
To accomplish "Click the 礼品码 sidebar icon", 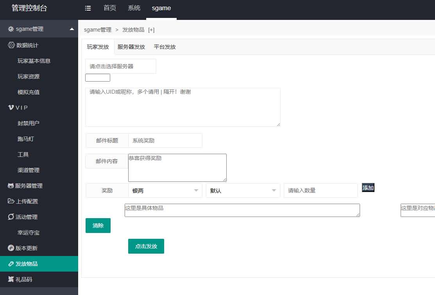I will 10,279.
